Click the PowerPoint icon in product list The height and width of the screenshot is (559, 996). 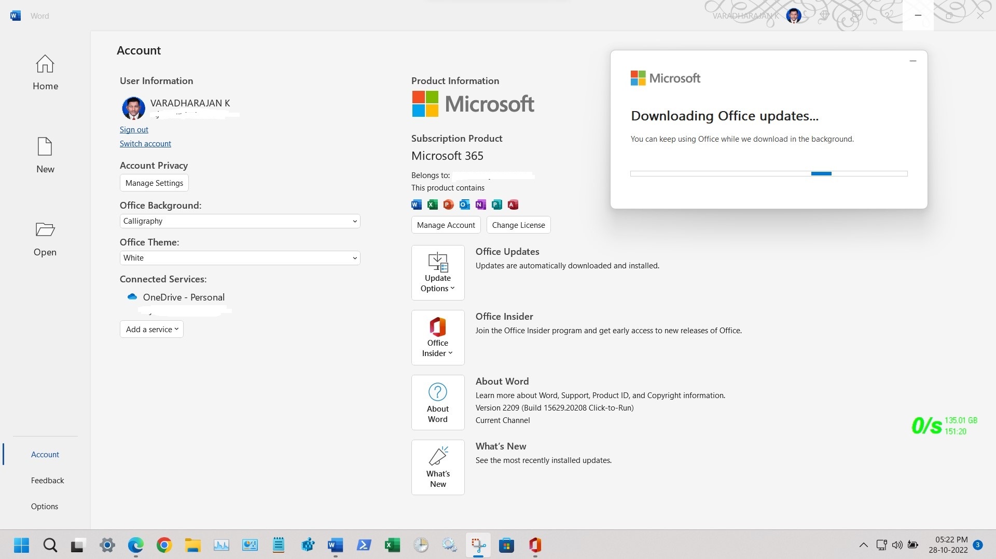point(449,204)
